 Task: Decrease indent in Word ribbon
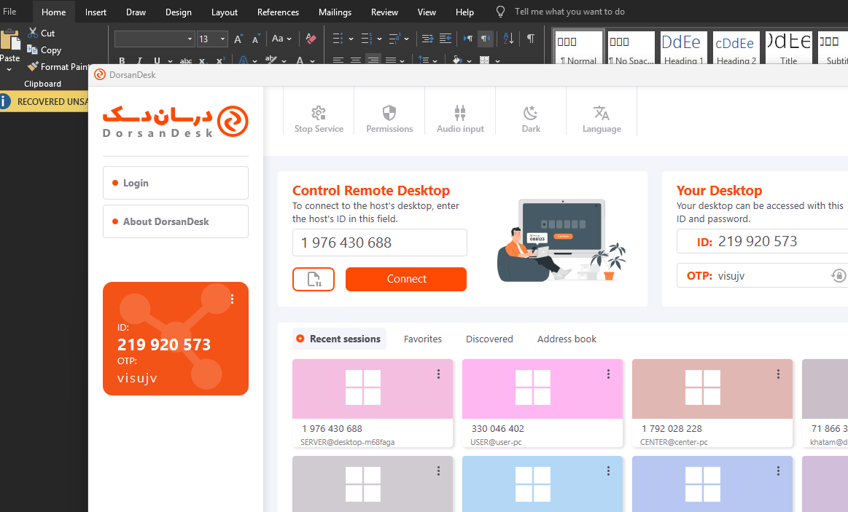click(428, 39)
